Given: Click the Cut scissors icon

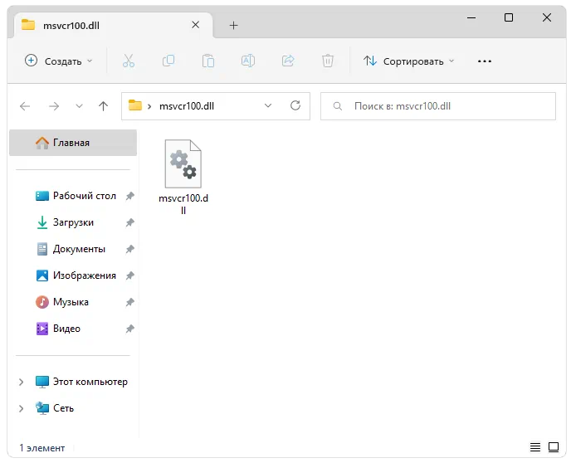Looking at the screenshot, I should point(128,61).
